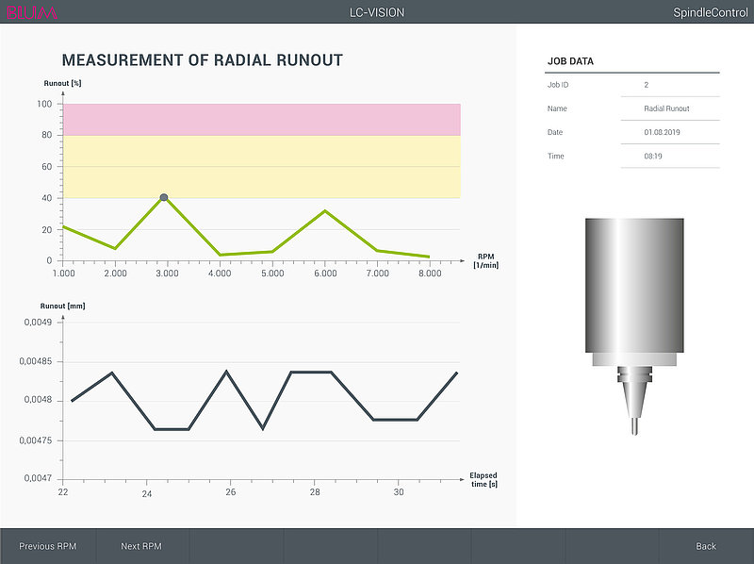The height and width of the screenshot is (564, 754).
Task: Select the highlighted data point at 3.000 RPM
Action: pos(163,197)
